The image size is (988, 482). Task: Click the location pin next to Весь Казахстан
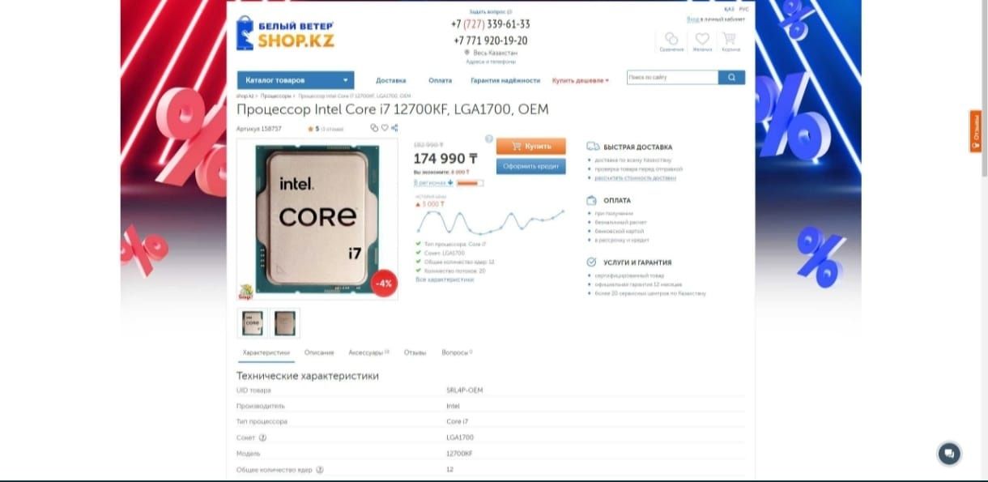467,53
